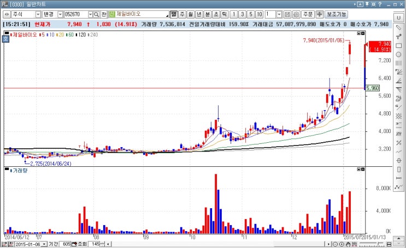The image size is (406, 248).
Task: Select the circle drawing tool
Action: [x=399, y=55]
